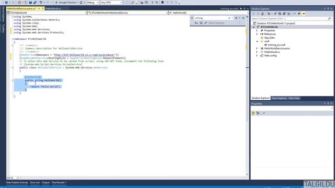Click the Navigate Backward toolbar icon

pyautogui.click(x=6, y=2)
